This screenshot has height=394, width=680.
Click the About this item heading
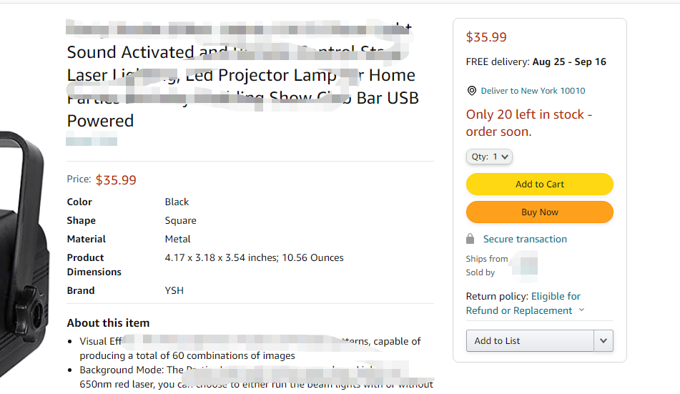click(x=108, y=322)
